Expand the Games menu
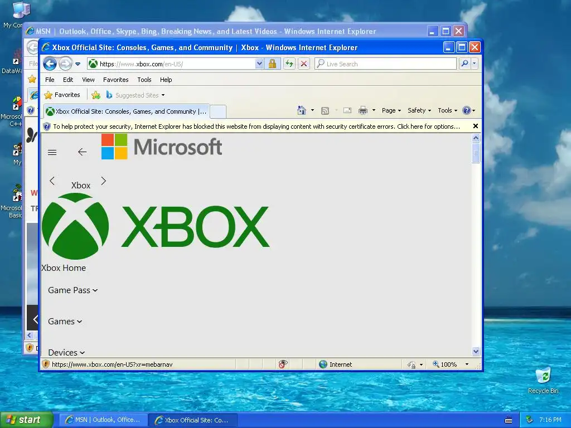The image size is (571, 428). pyautogui.click(x=65, y=322)
